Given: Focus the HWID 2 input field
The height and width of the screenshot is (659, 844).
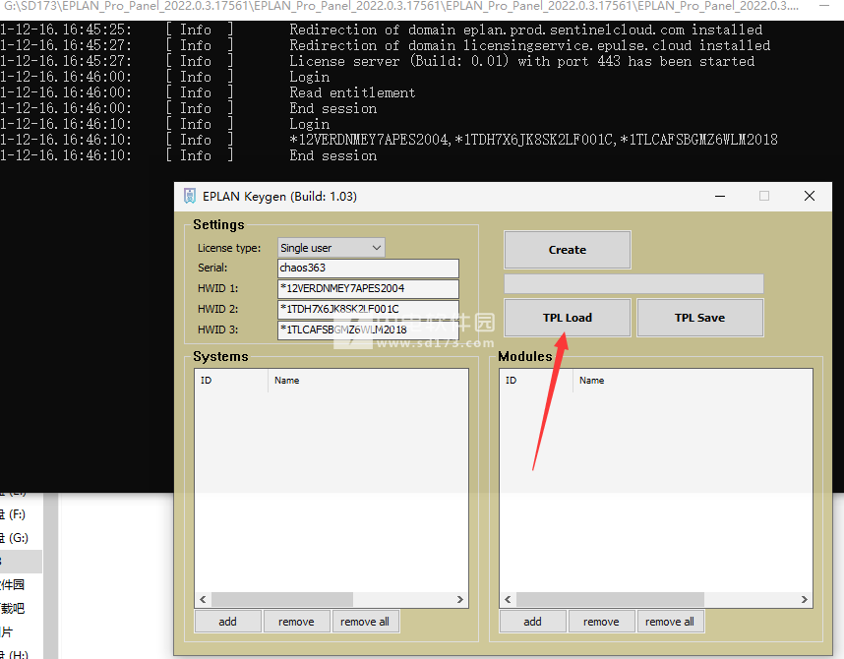Looking at the screenshot, I should 368,309.
